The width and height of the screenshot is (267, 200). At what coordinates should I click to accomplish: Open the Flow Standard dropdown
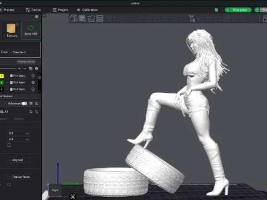[23, 52]
